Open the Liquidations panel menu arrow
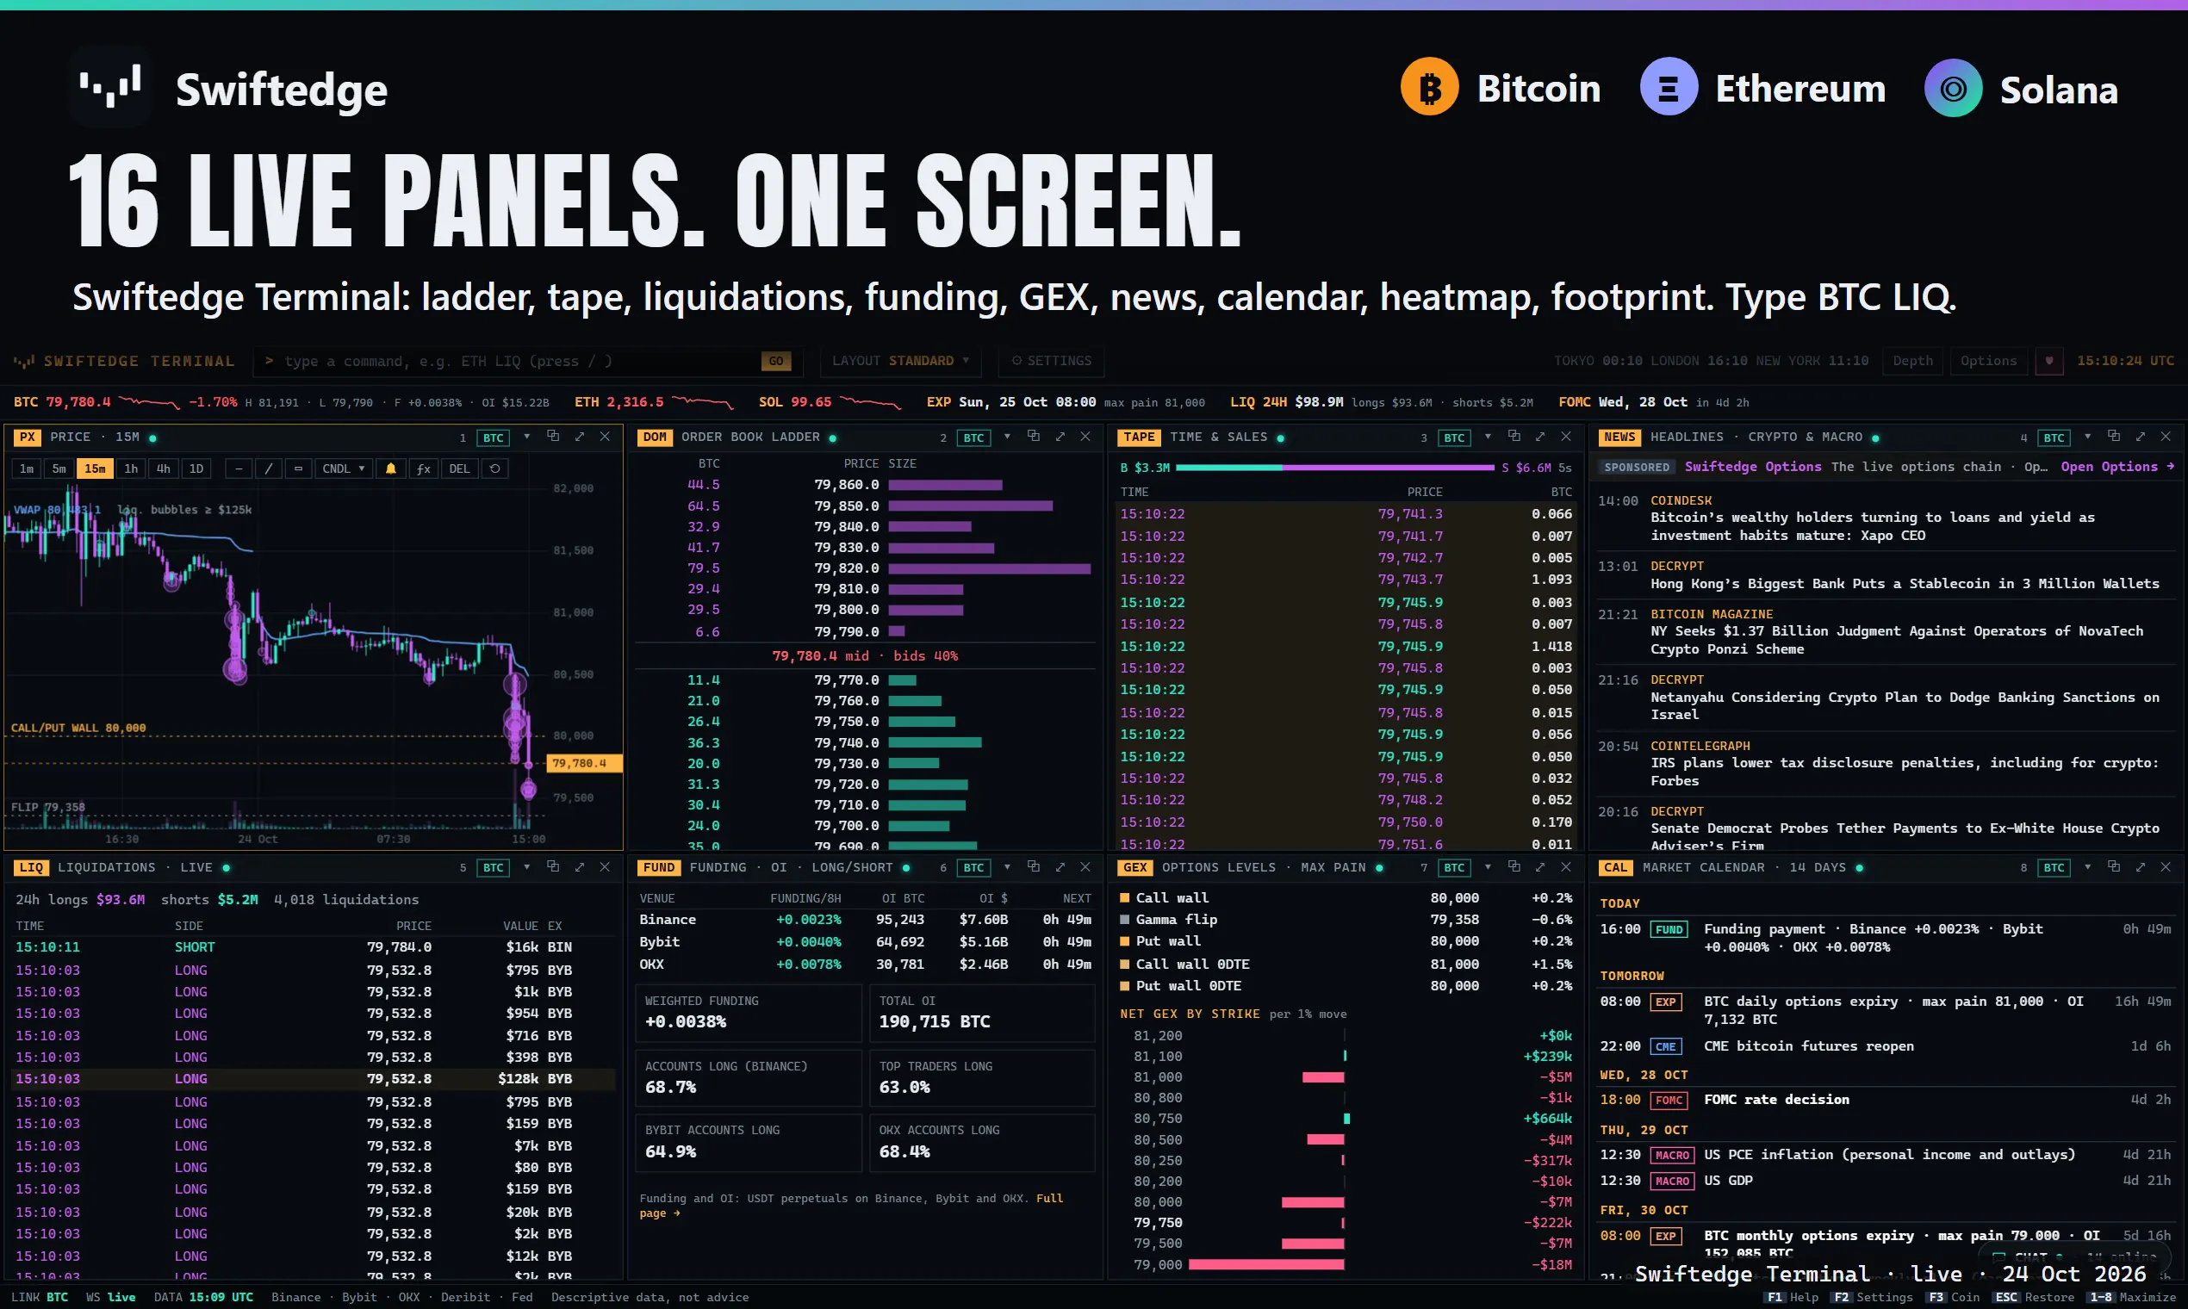 (526, 867)
